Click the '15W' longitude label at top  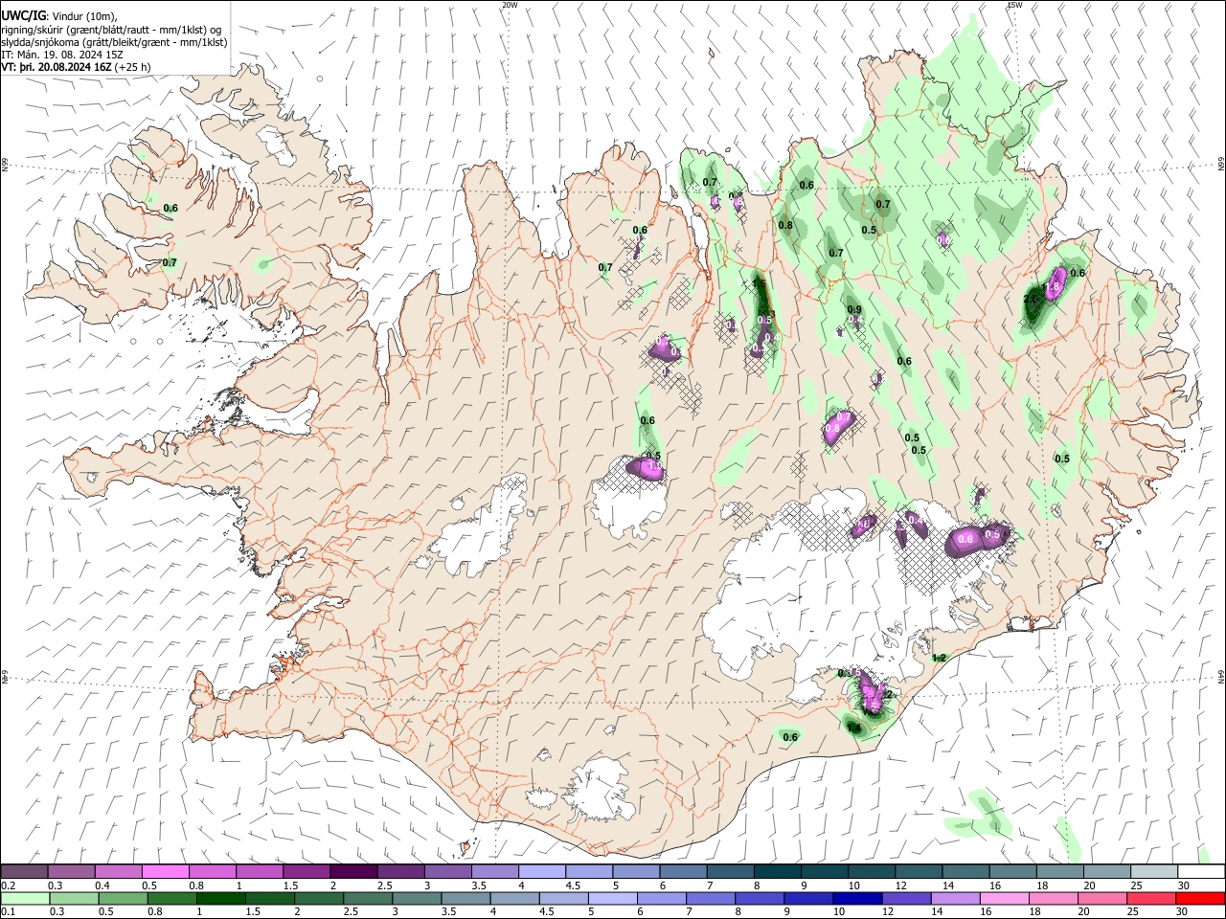(1014, 5)
